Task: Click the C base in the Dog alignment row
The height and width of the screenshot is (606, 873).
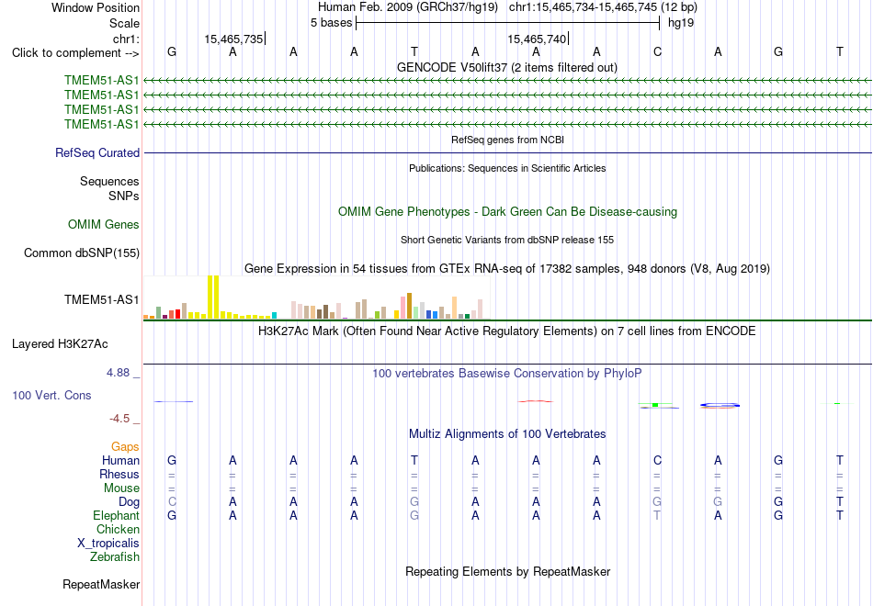Action: pyautogui.click(x=172, y=502)
